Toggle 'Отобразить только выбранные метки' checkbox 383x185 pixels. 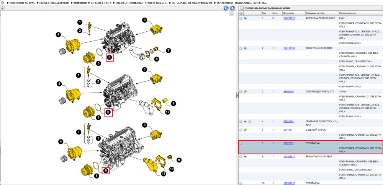coord(242,8)
